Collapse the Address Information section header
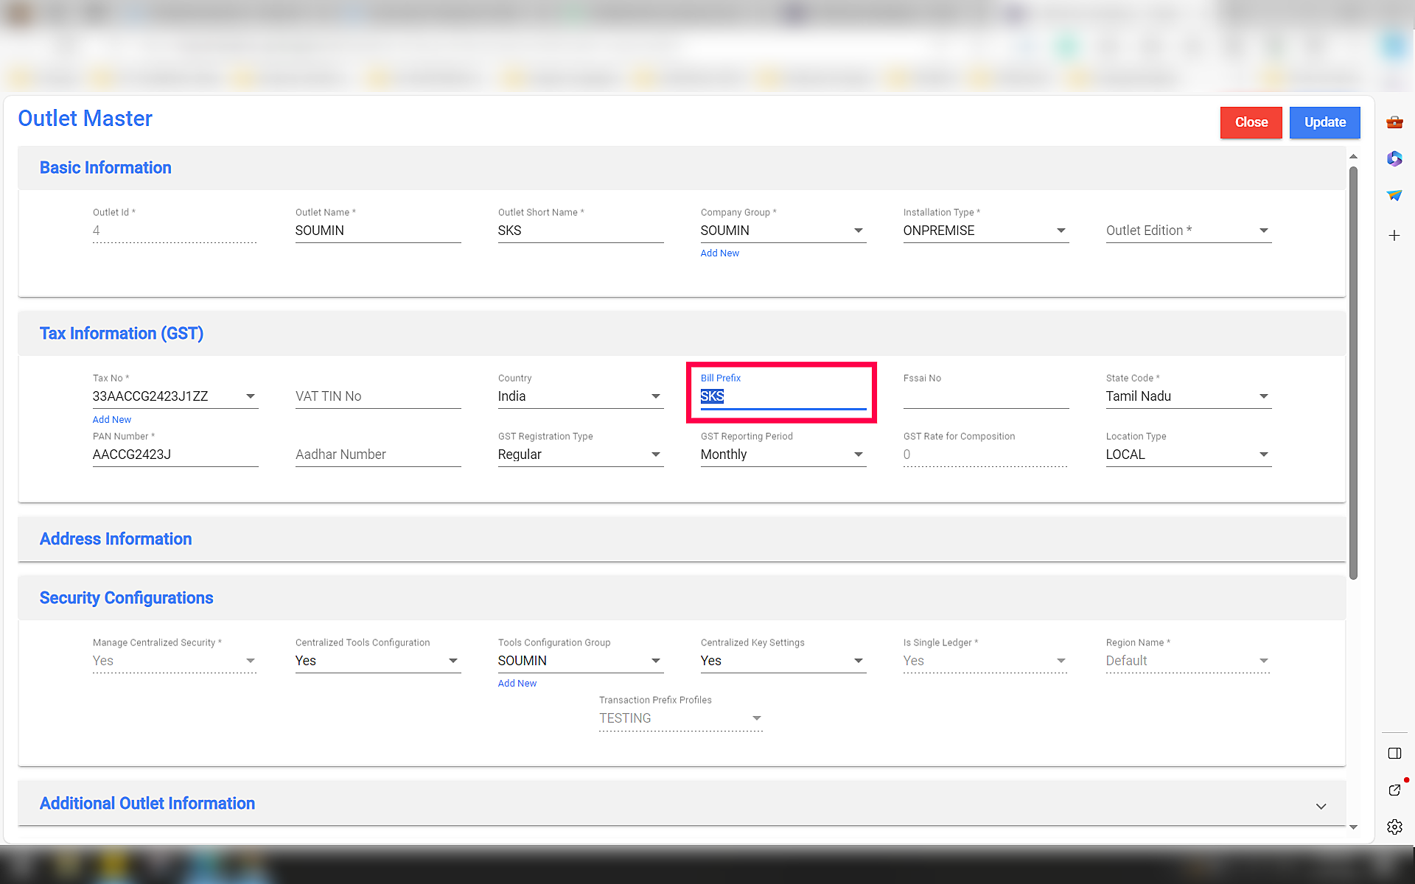This screenshot has height=884, width=1415. pos(116,539)
